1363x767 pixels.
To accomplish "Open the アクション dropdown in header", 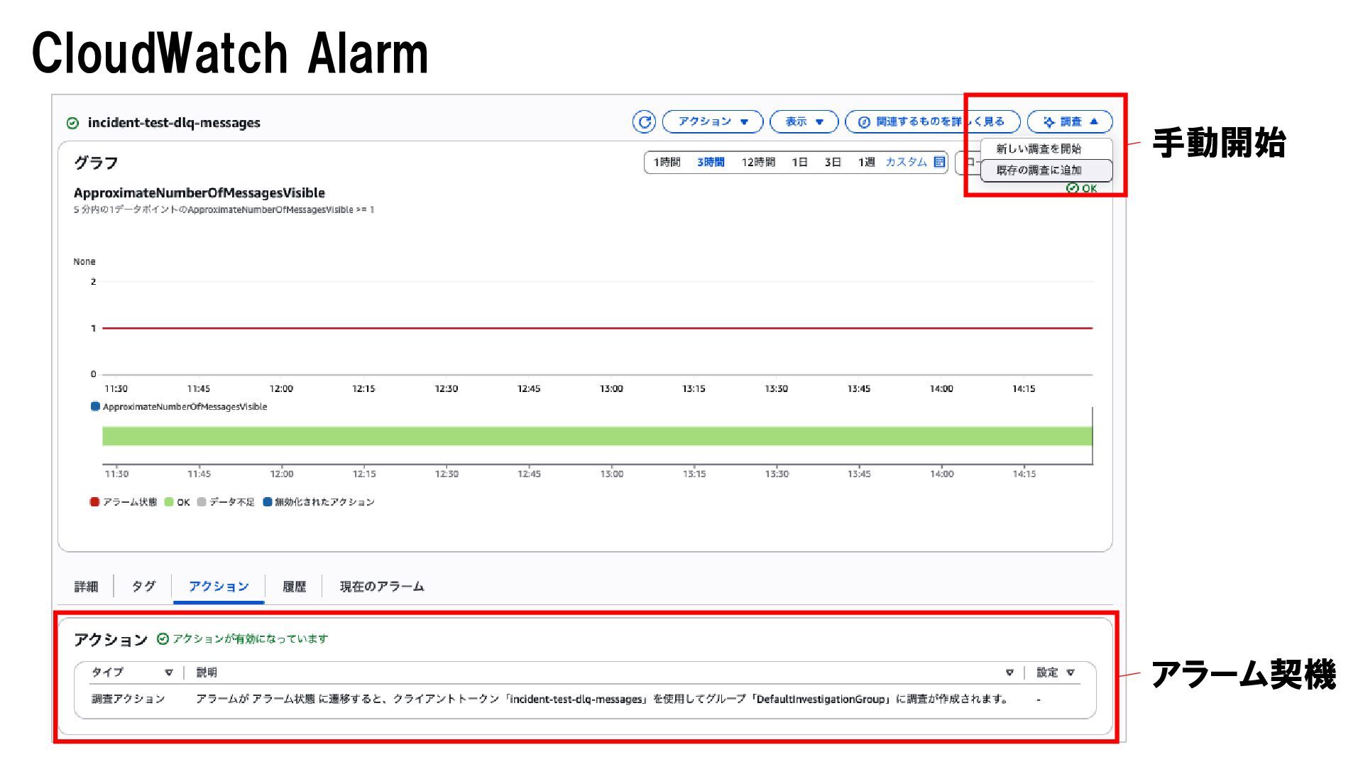I will (712, 122).
